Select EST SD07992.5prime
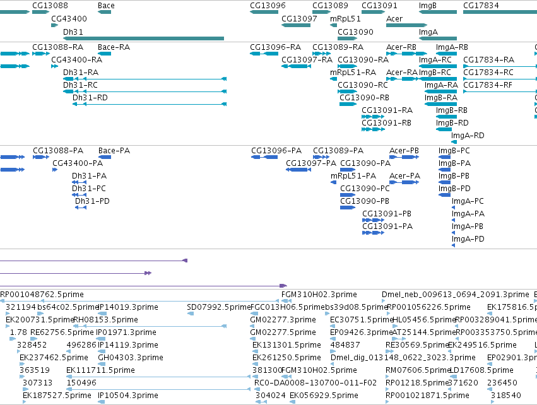537x405 pixels. [x=219, y=307]
